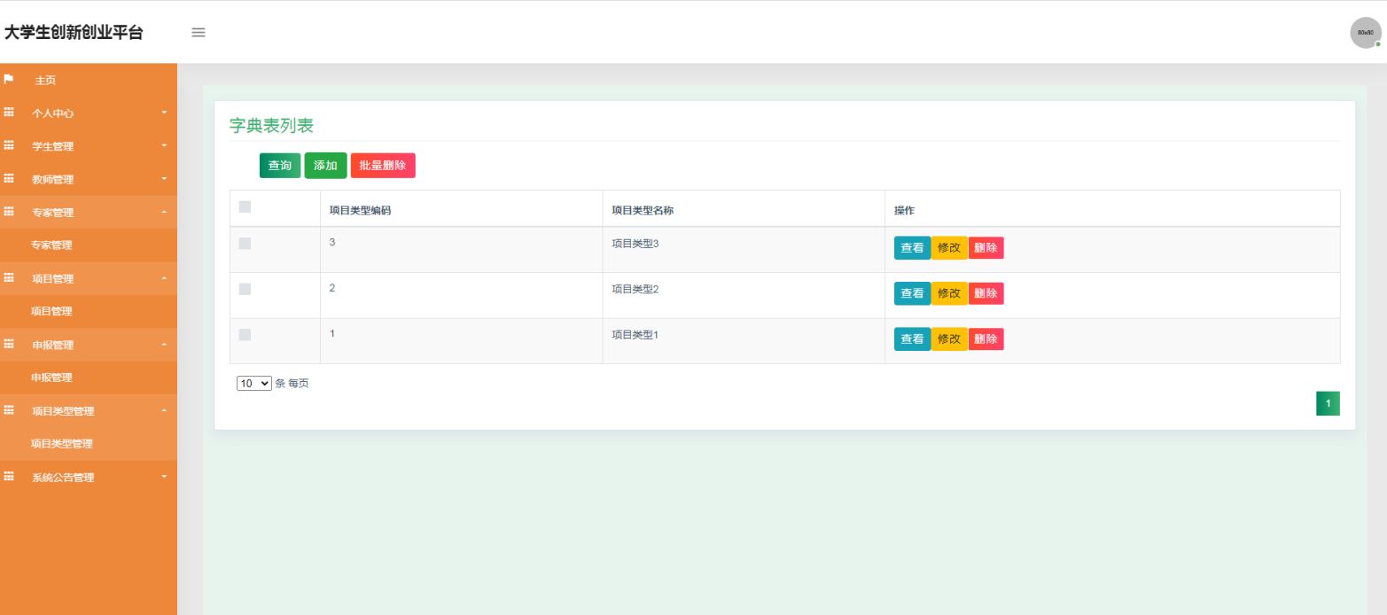This screenshot has height=615, width=1387.
Task: Collapse the 项目类型管理 menu arrow
Action: (164, 410)
